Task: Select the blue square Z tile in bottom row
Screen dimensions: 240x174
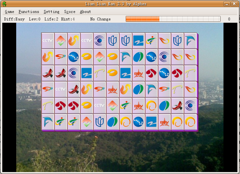Action: [x=151, y=122]
